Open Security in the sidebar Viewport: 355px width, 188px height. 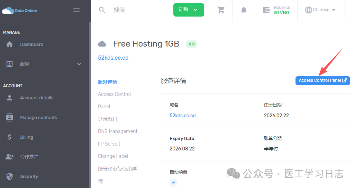point(29,176)
